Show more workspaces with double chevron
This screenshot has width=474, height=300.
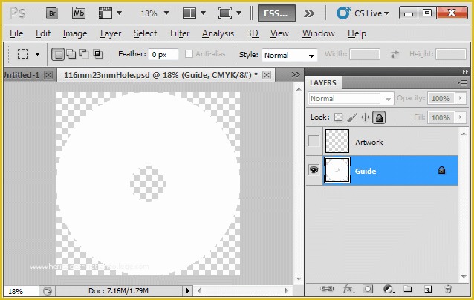tap(308, 13)
